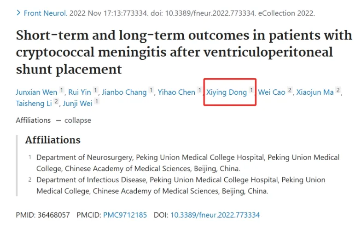Image resolution: width=361 pixels, height=230 pixels.
Task: Open author Rui Yin's link
Action: tap(80, 92)
